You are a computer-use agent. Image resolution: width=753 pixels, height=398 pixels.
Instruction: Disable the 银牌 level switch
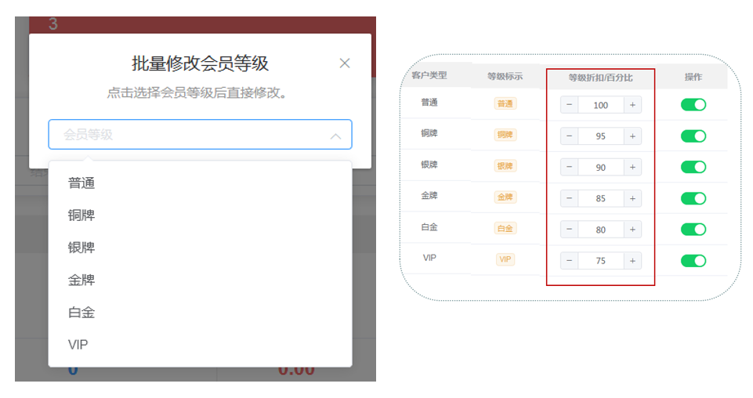693,167
